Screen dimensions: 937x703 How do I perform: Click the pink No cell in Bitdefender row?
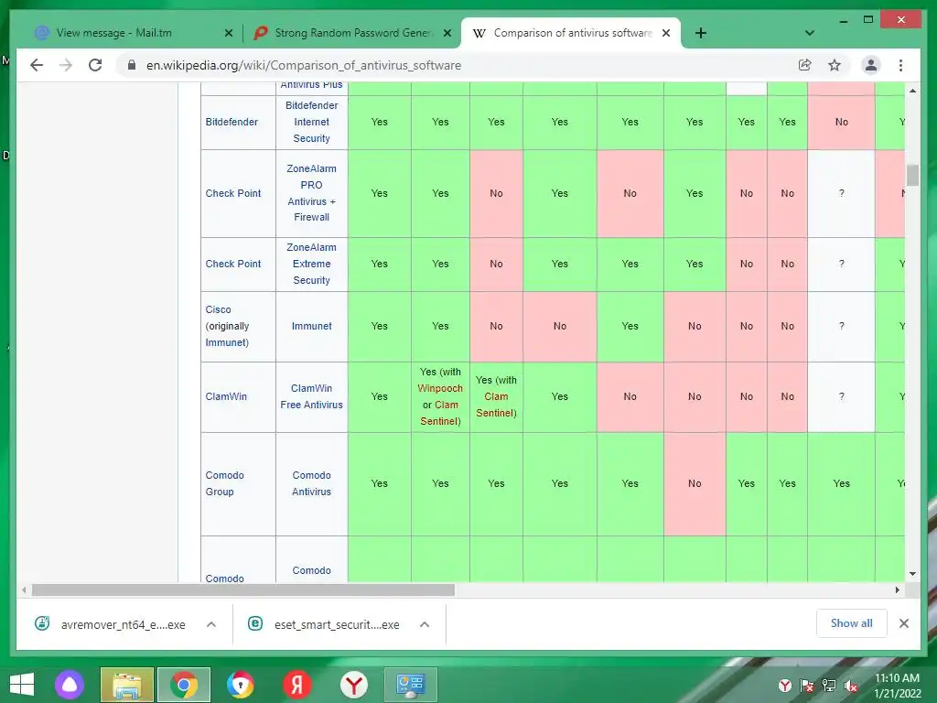click(842, 122)
